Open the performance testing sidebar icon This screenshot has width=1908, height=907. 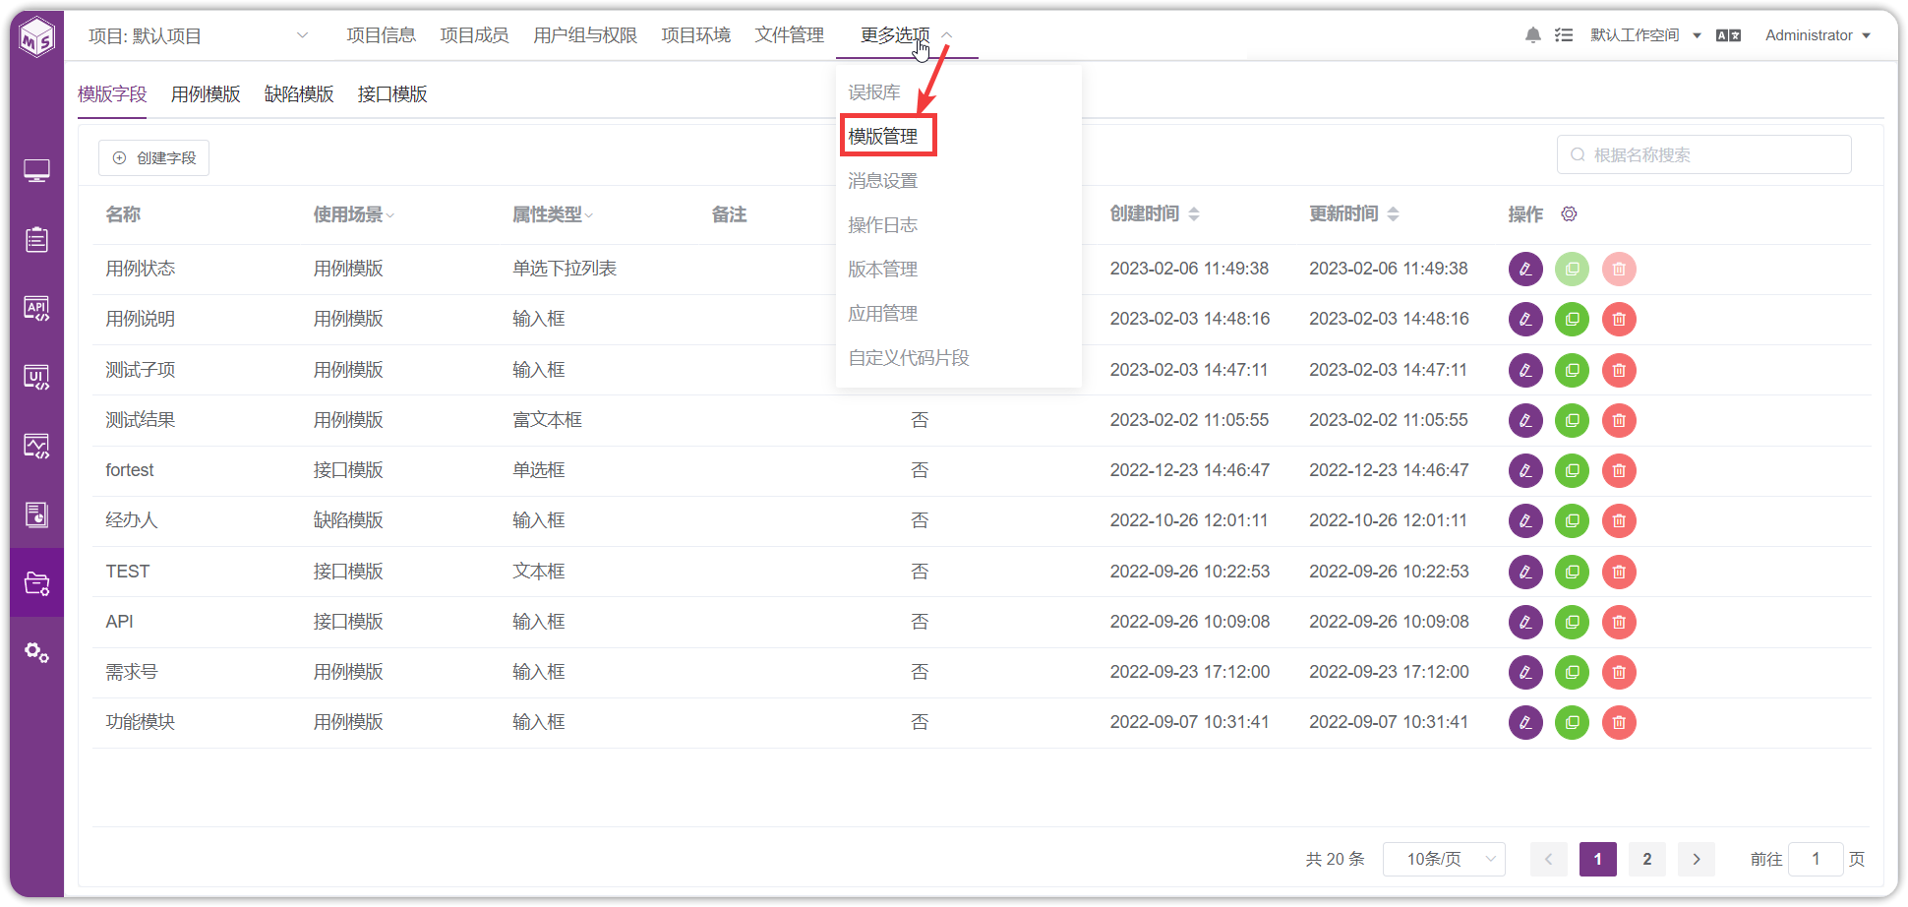(36, 447)
